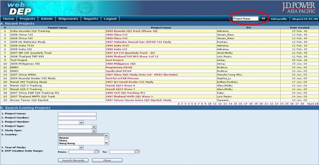
Task: Open the From date calendar icon
Action: (97, 152)
